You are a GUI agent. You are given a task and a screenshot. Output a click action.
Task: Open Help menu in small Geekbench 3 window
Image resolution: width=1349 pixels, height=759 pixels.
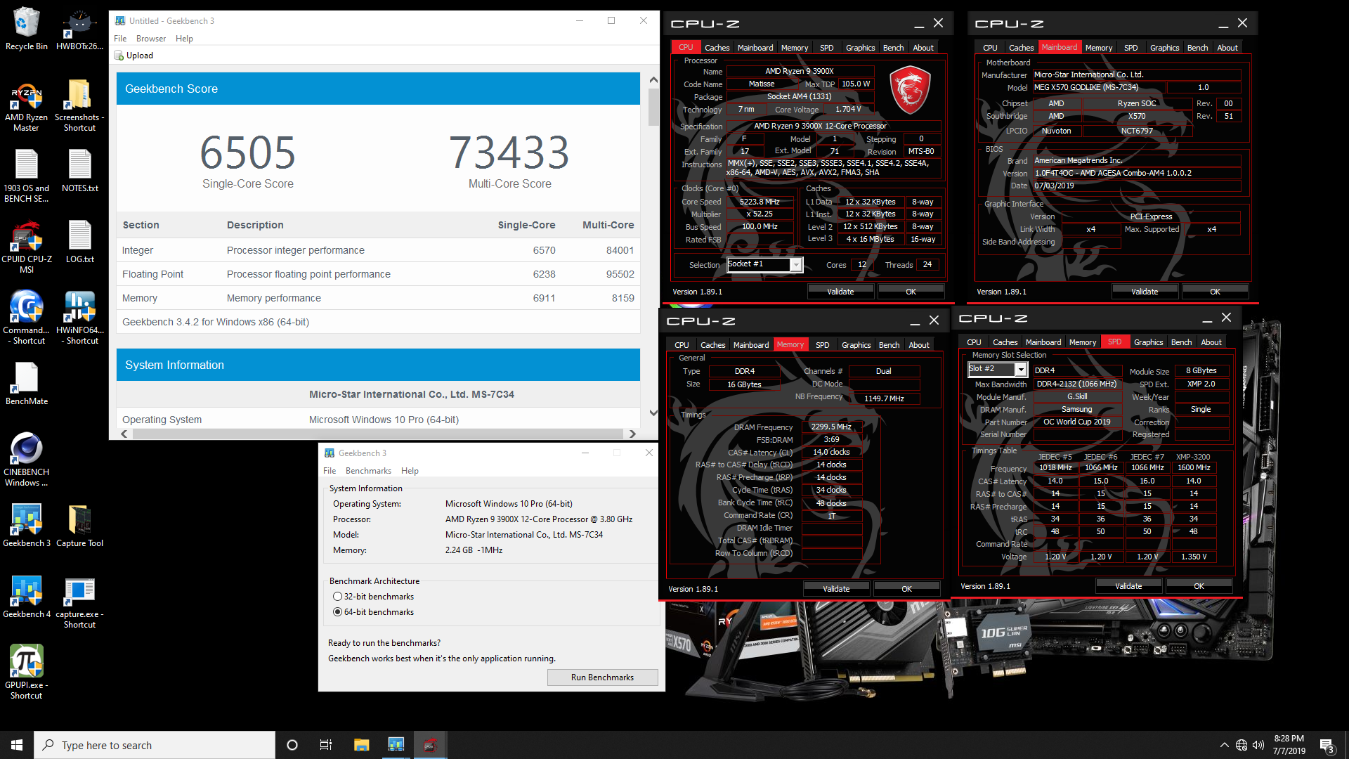tap(410, 471)
